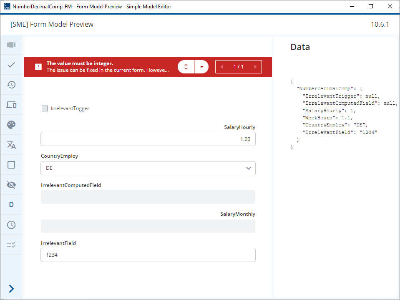Open the CountryEmploy dropdown showing DE
The image size is (400, 300).
(148, 168)
